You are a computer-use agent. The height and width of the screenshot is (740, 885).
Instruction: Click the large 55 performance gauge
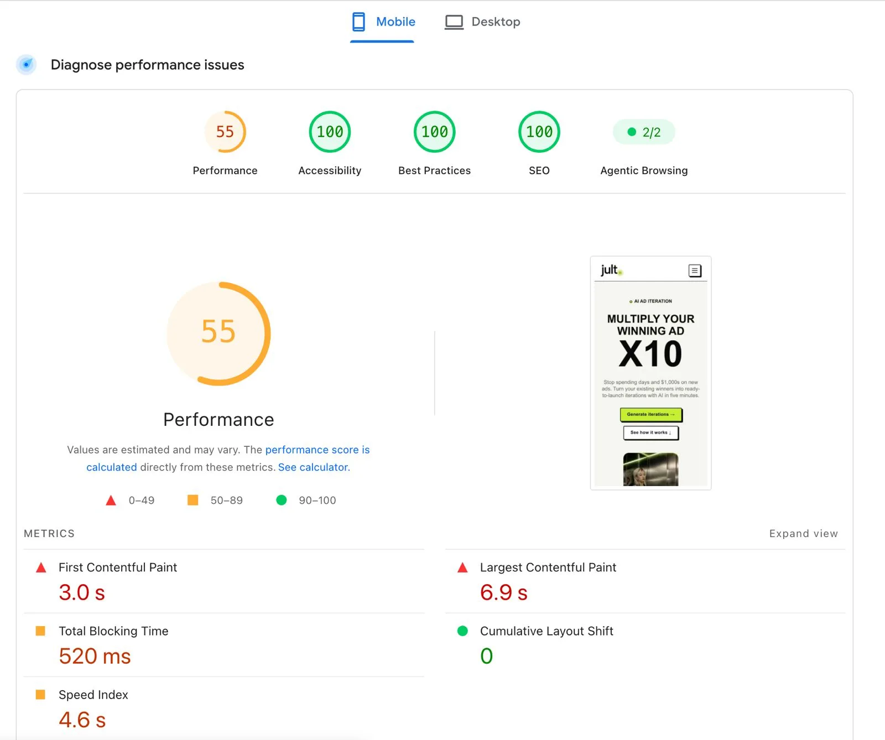coord(218,333)
